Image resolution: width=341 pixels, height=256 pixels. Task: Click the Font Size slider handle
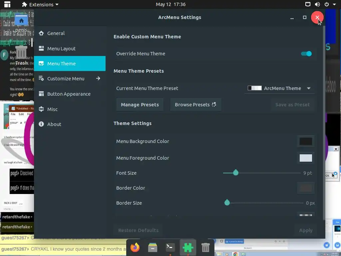click(x=236, y=173)
